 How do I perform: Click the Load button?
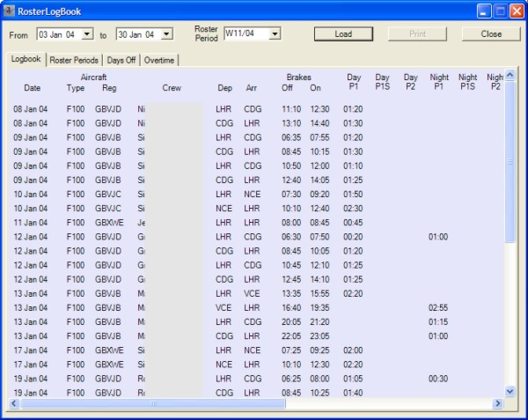click(343, 34)
